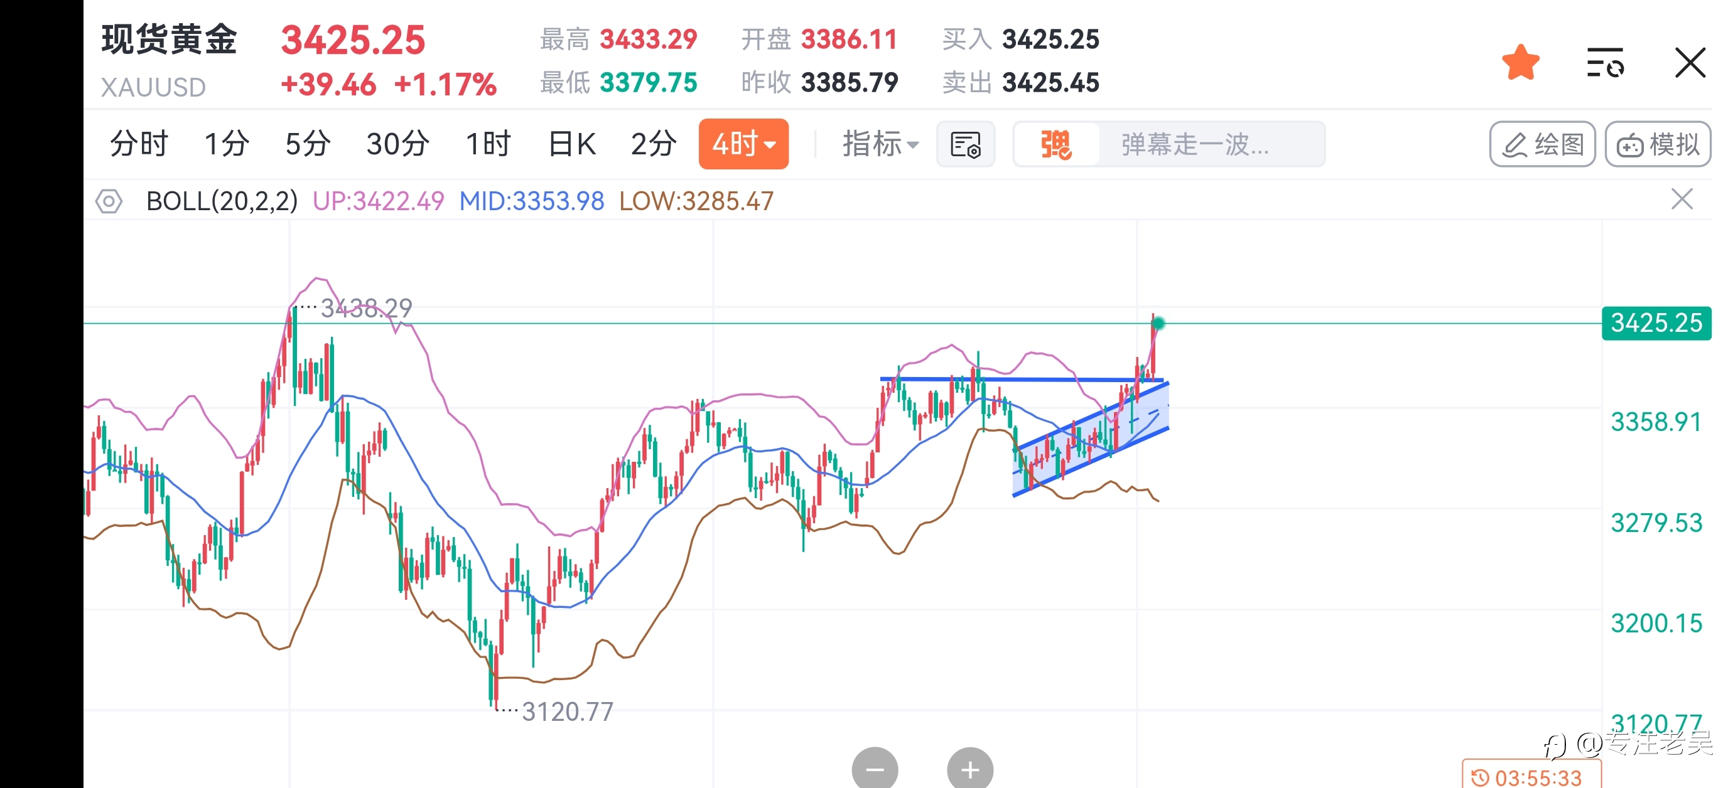Open BOLL indicator hexagon settings
The height and width of the screenshot is (788, 1733).
(x=108, y=201)
